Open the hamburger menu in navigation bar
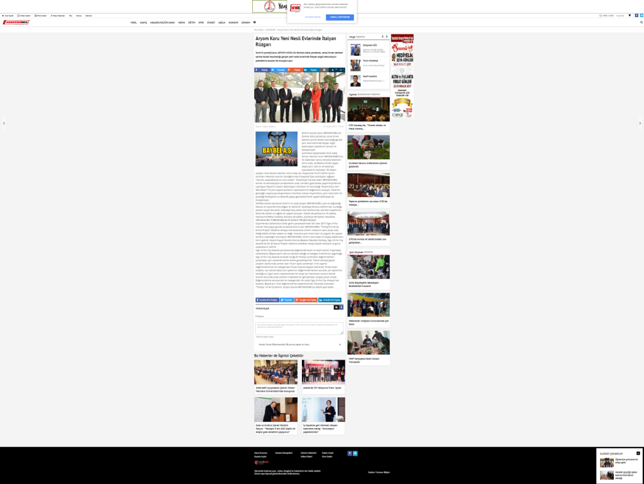This screenshot has width=644, height=484. (x=254, y=22)
